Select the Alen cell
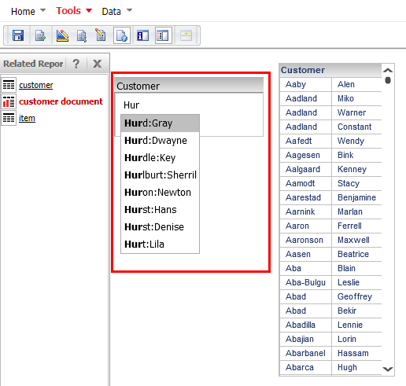The width and height of the screenshot is (406, 386). [356, 84]
